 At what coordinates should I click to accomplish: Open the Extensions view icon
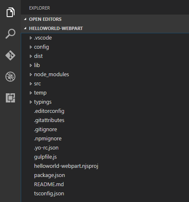click(10, 98)
